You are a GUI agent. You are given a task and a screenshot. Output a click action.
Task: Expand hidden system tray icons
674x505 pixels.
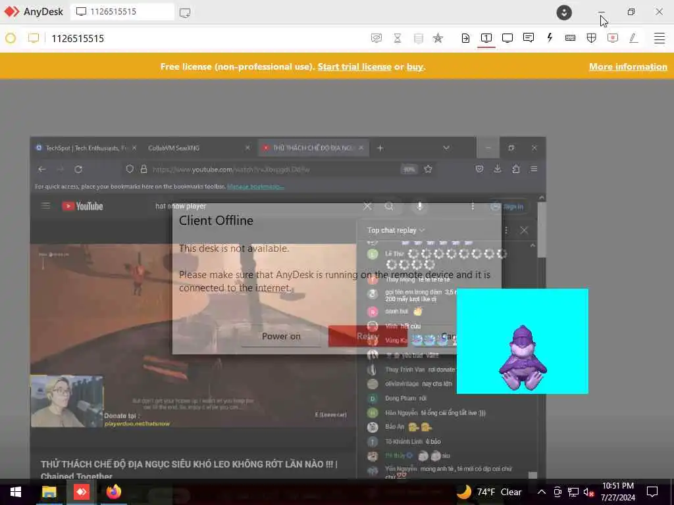pos(542,492)
